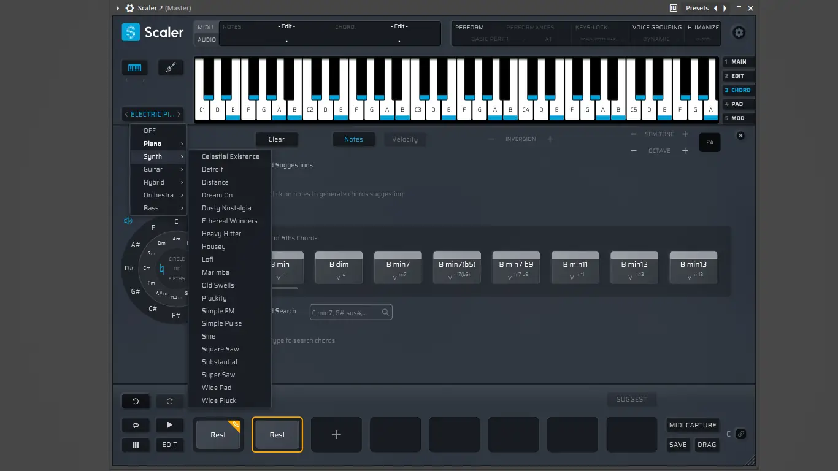
Task: Select the Celestial Existence synth
Action: (x=230, y=156)
